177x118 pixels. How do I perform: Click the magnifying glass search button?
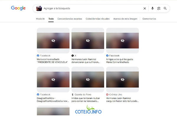click(165, 8)
